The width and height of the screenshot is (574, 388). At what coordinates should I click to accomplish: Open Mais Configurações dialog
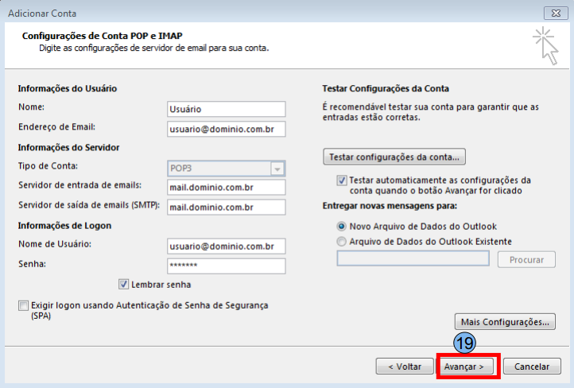(504, 322)
